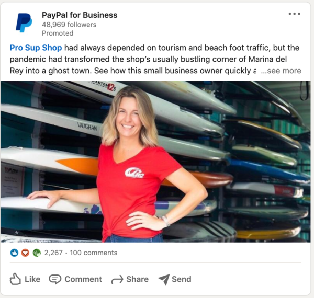
Task: Click the PayPal logo avatar
Action: pyautogui.click(x=24, y=22)
